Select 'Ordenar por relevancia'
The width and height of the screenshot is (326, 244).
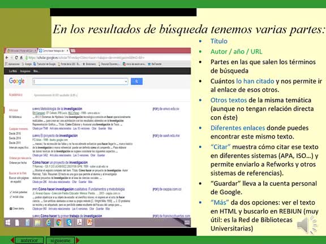[20, 158]
